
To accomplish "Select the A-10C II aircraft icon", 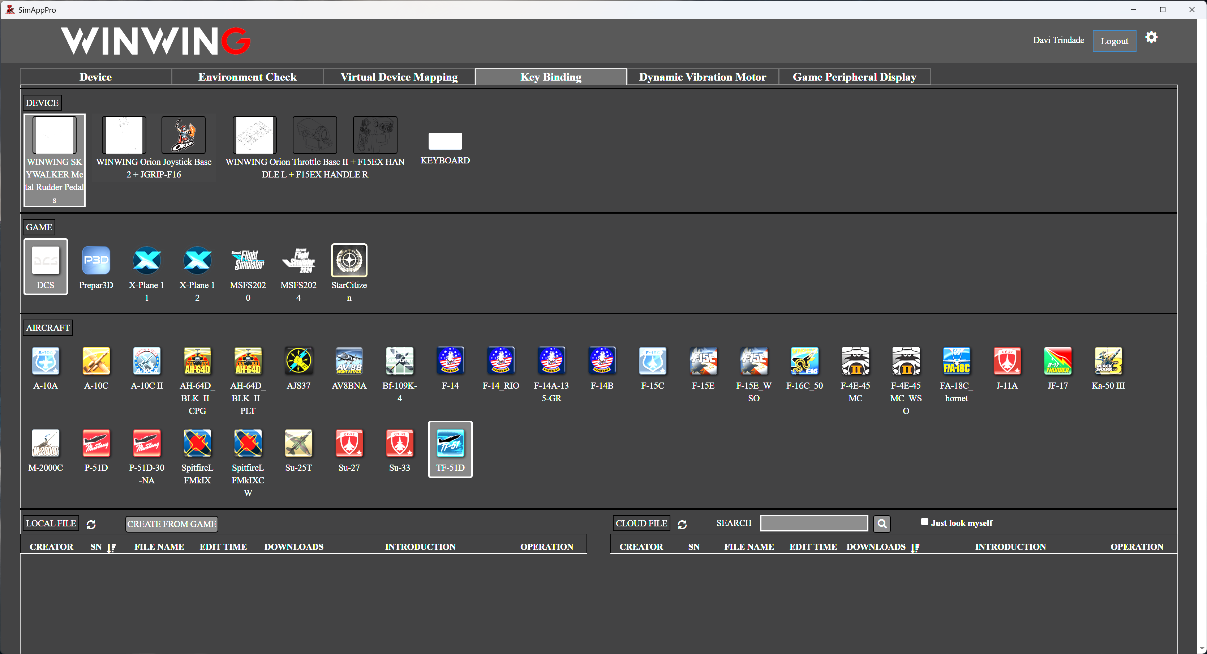I will [147, 361].
